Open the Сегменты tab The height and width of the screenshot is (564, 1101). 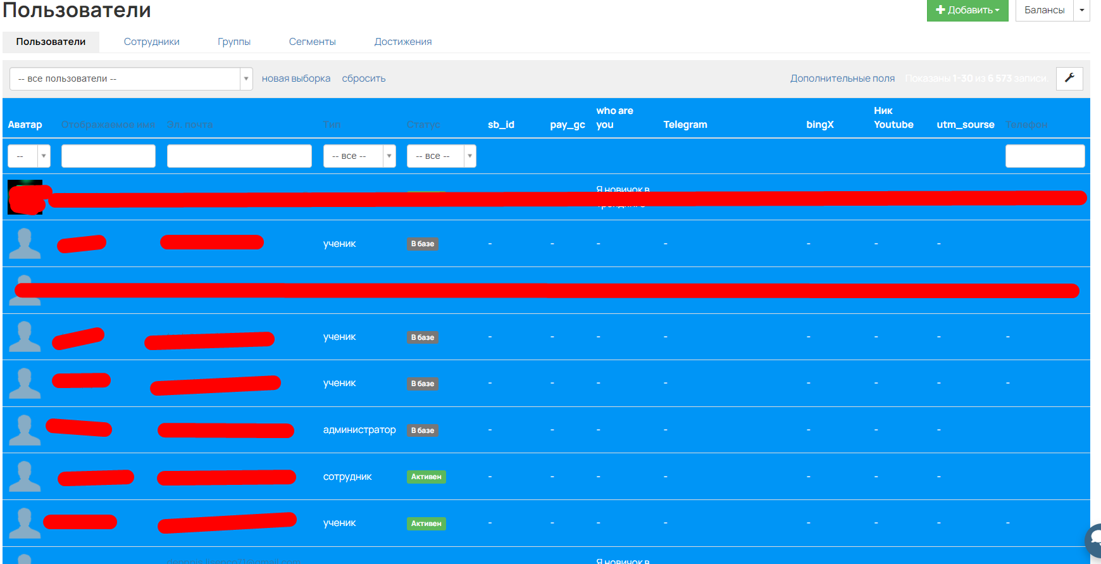point(312,42)
